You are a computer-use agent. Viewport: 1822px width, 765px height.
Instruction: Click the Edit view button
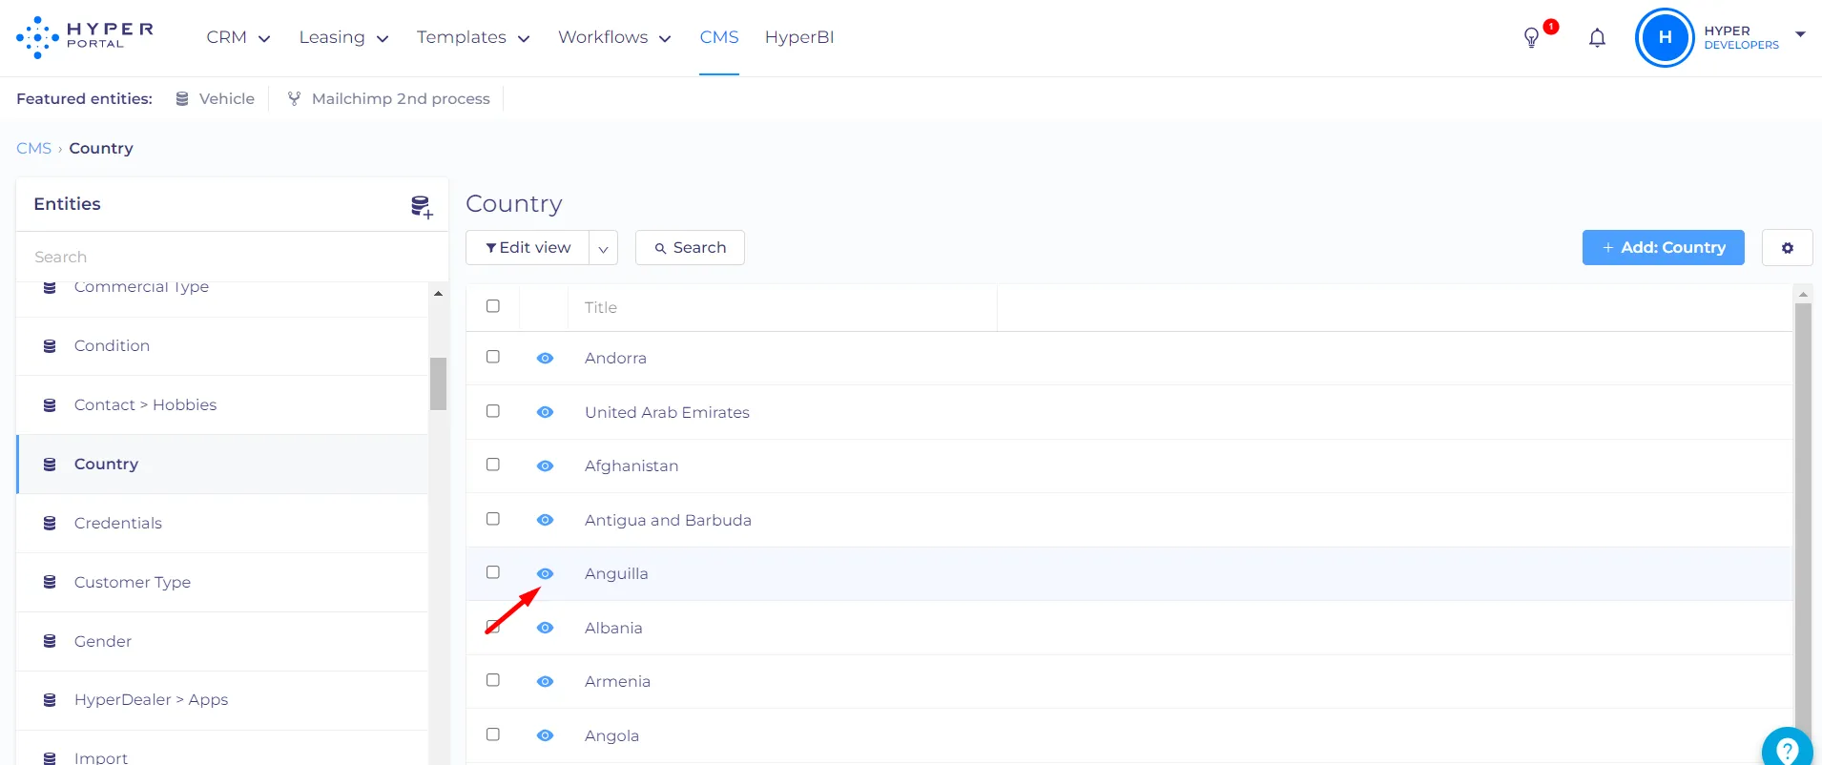[x=528, y=248]
